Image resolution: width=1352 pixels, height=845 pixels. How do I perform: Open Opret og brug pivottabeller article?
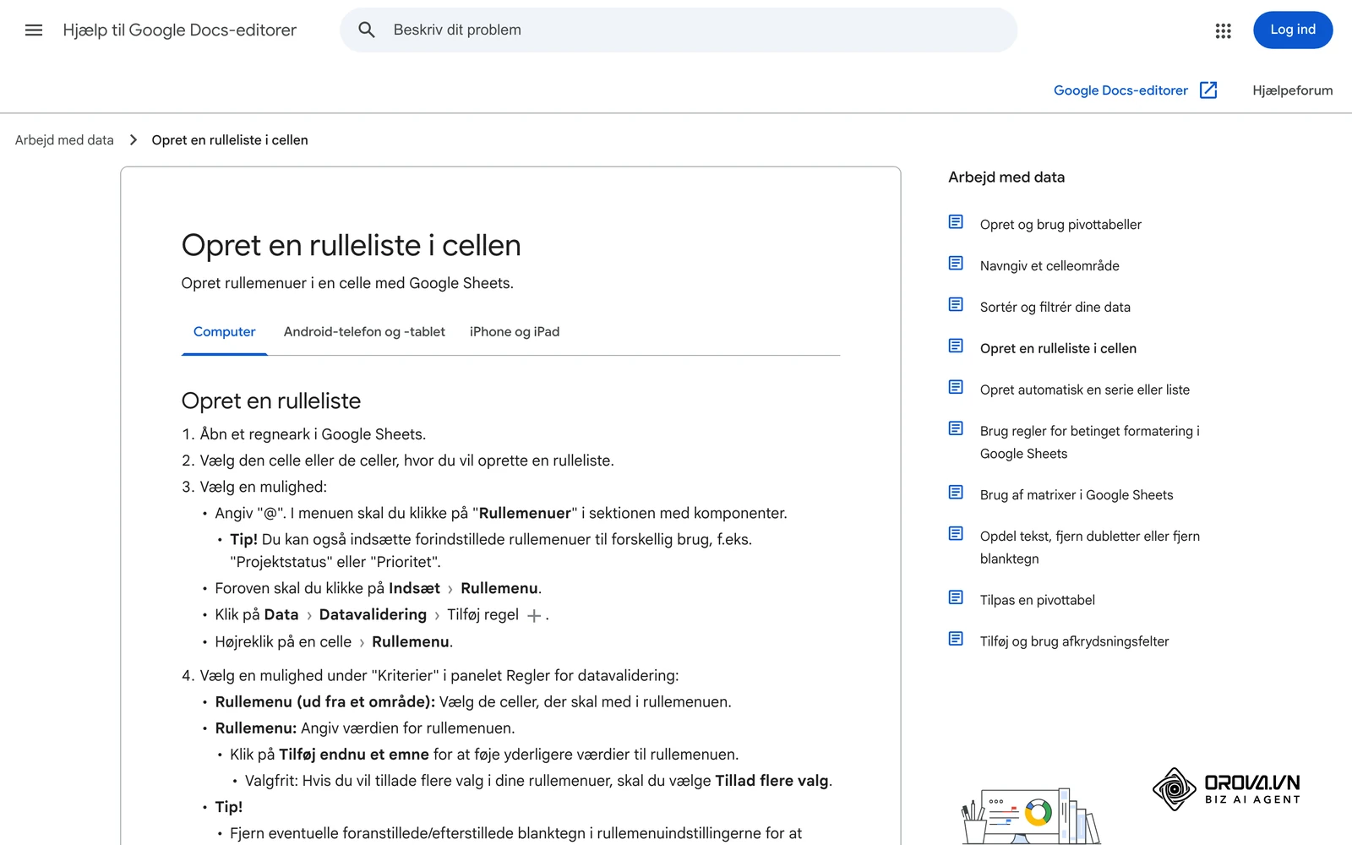(x=1060, y=225)
